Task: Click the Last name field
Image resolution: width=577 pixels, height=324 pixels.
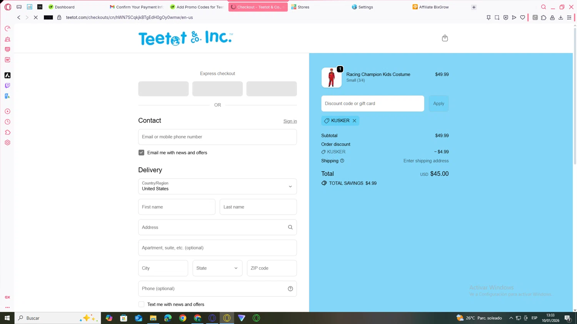Action: coord(258,207)
